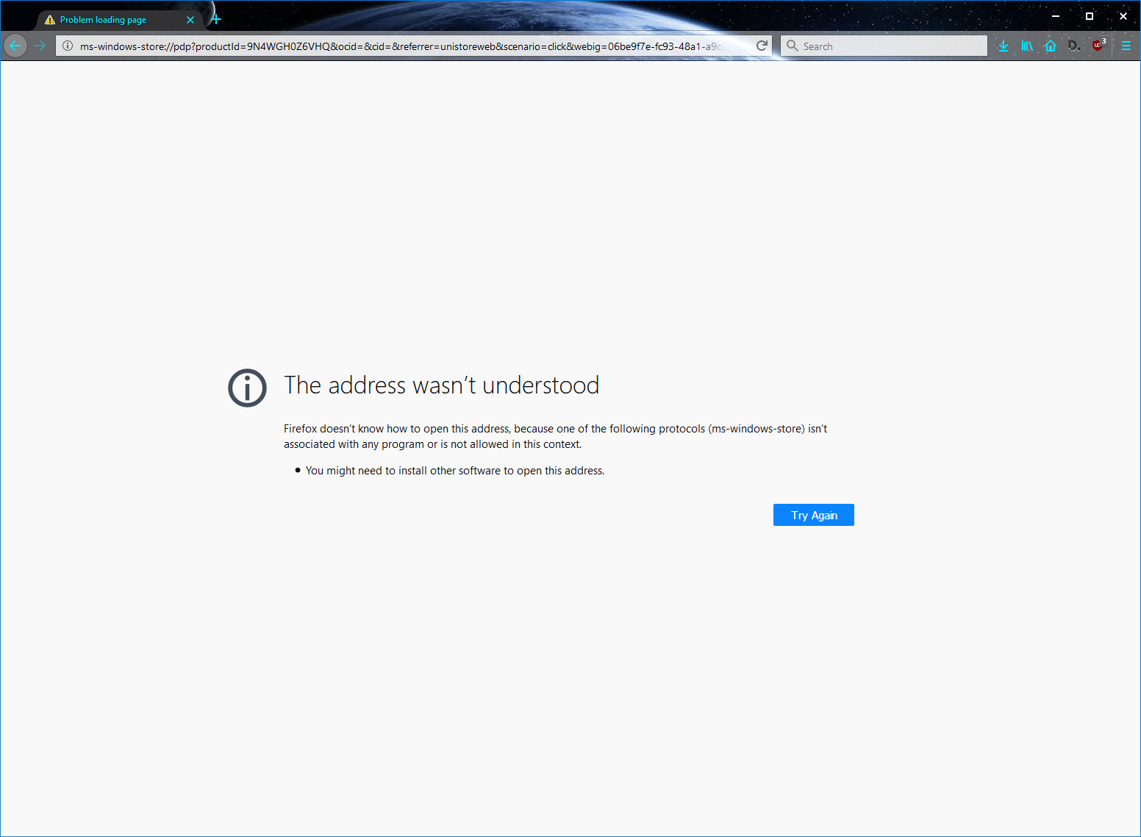Open the Downloads panel
This screenshot has height=837, width=1141.
pos(1004,46)
